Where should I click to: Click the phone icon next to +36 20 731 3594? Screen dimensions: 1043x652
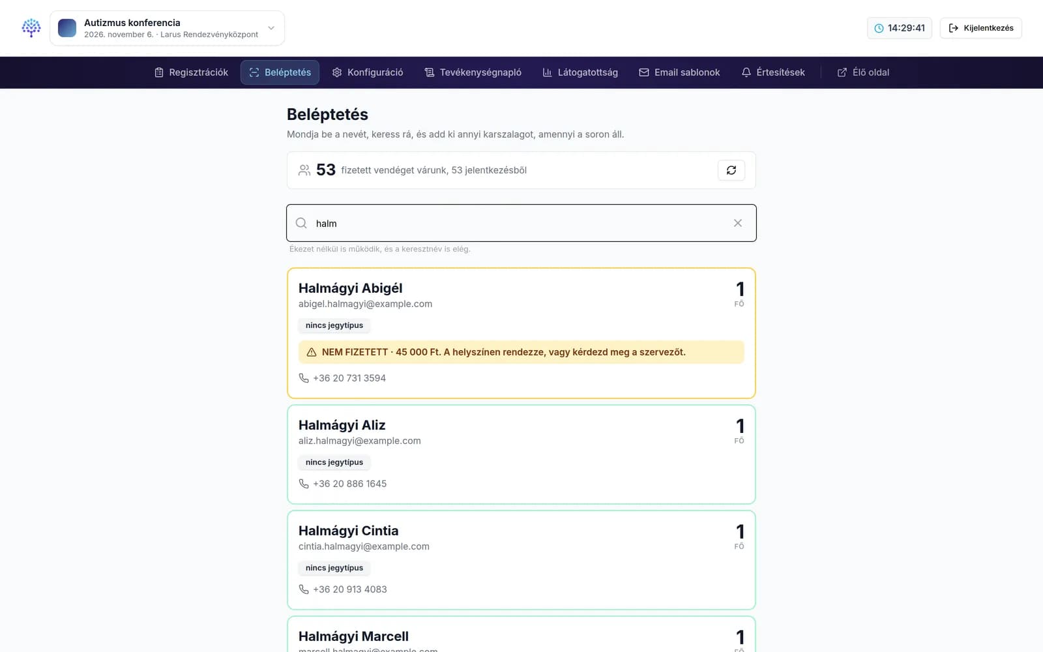coord(304,378)
